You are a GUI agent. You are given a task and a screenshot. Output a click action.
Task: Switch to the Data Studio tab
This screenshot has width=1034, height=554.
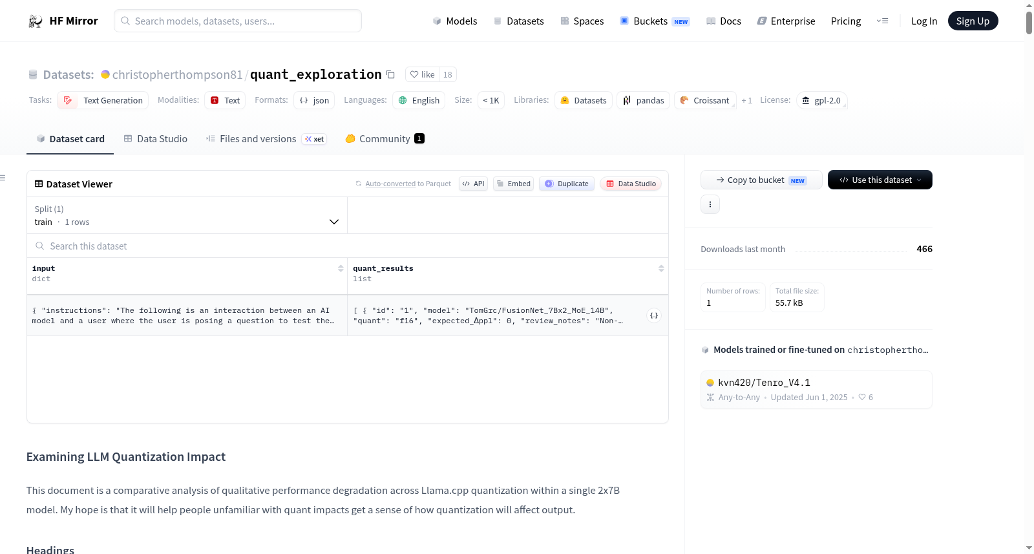(156, 138)
